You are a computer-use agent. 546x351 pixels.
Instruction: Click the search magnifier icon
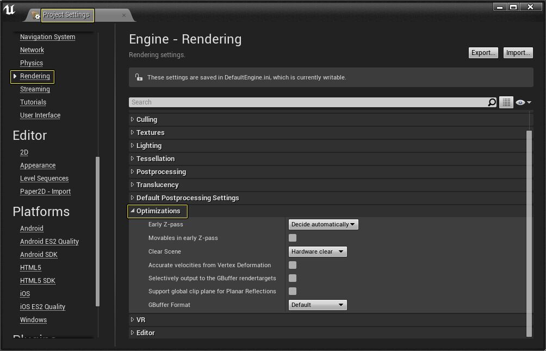coord(492,102)
